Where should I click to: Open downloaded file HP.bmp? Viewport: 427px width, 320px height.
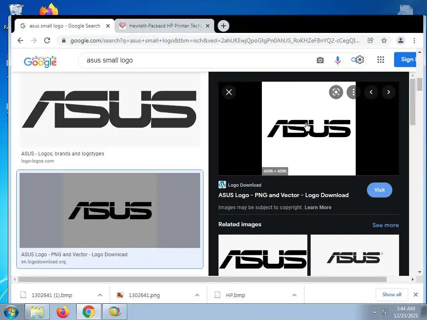click(x=235, y=295)
